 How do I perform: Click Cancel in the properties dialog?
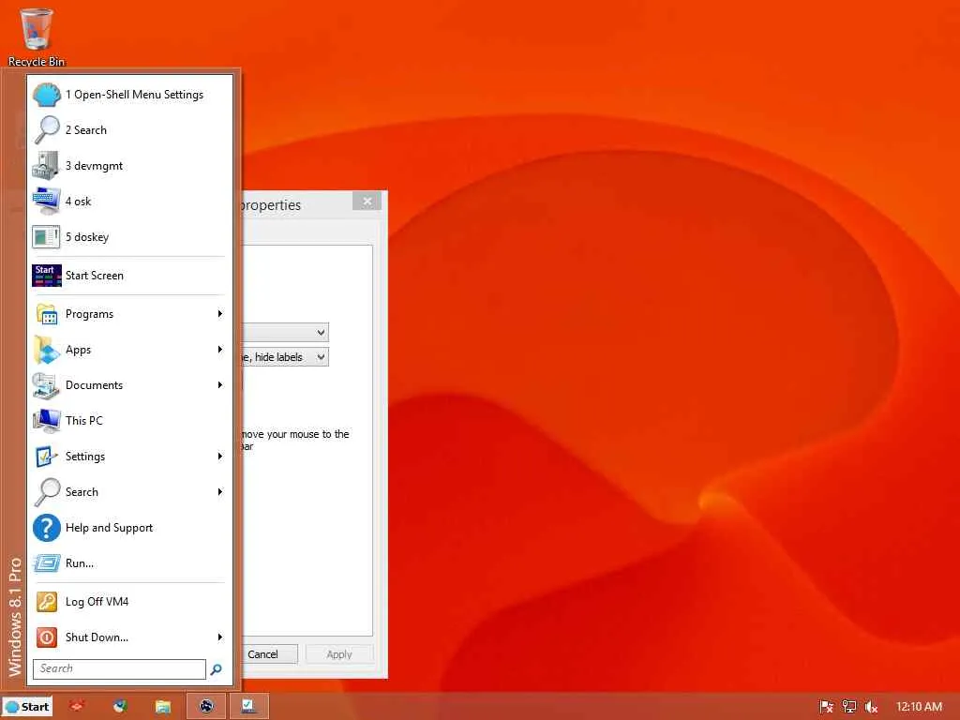[270, 653]
